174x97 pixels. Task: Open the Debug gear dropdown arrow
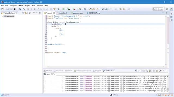(x=61, y=9)
